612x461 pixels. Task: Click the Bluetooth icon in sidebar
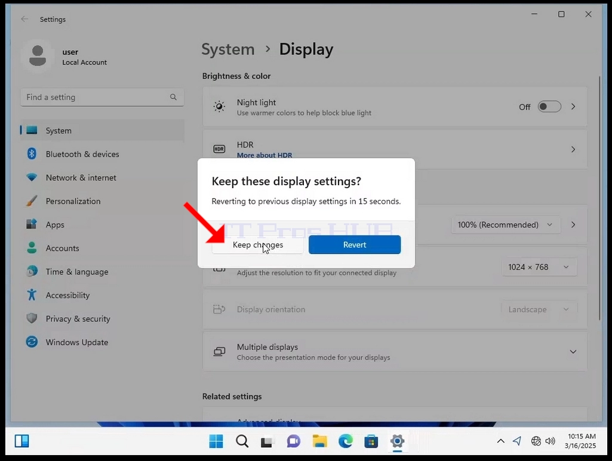[32, 154]
